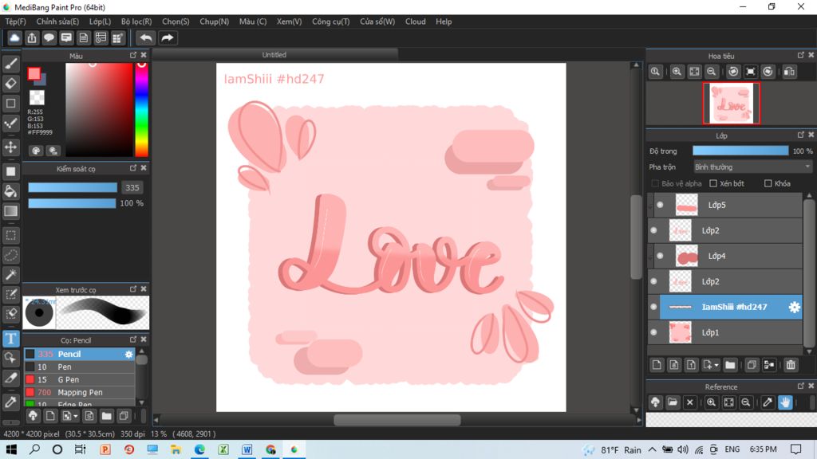Click the Undo arrow in toolbar
The image size is (817, 459).
pos(146,38)
